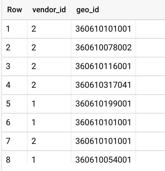Select row number 7
The height and width of the screenshot is (171, 165).
click(x=8, y=141)
